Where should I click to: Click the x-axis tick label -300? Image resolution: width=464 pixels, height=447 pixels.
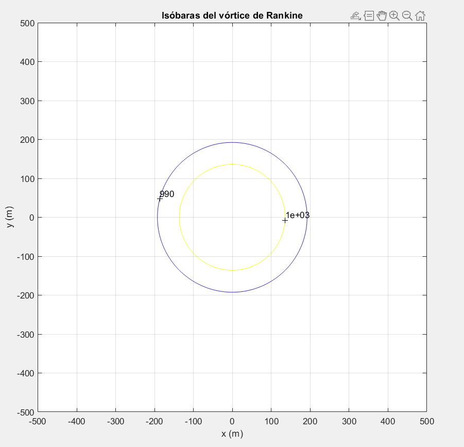(115, 421)
